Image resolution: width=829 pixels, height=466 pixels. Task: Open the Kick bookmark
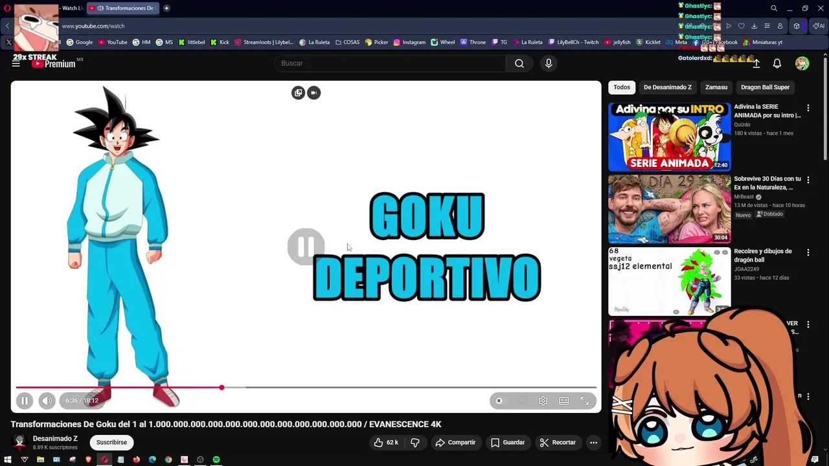220,43
